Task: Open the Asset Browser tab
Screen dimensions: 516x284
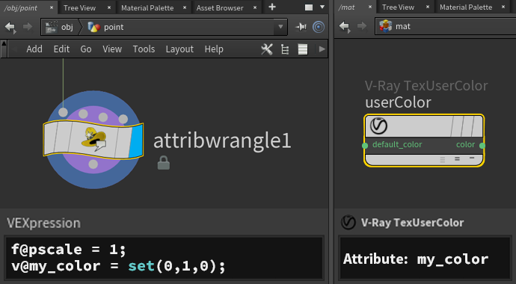Action: pos(220,8)
